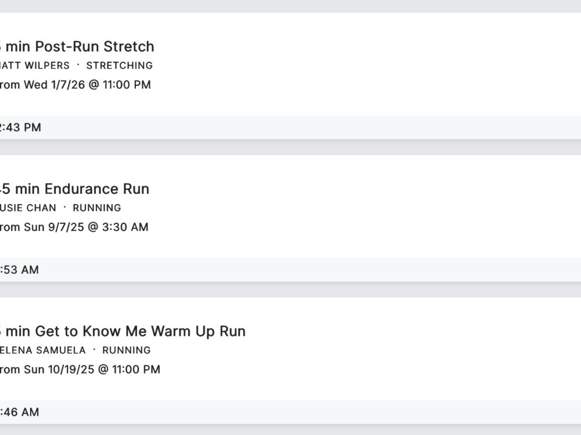
Task: Click the :46 AM timestamp footer
Action: (20, 412)
